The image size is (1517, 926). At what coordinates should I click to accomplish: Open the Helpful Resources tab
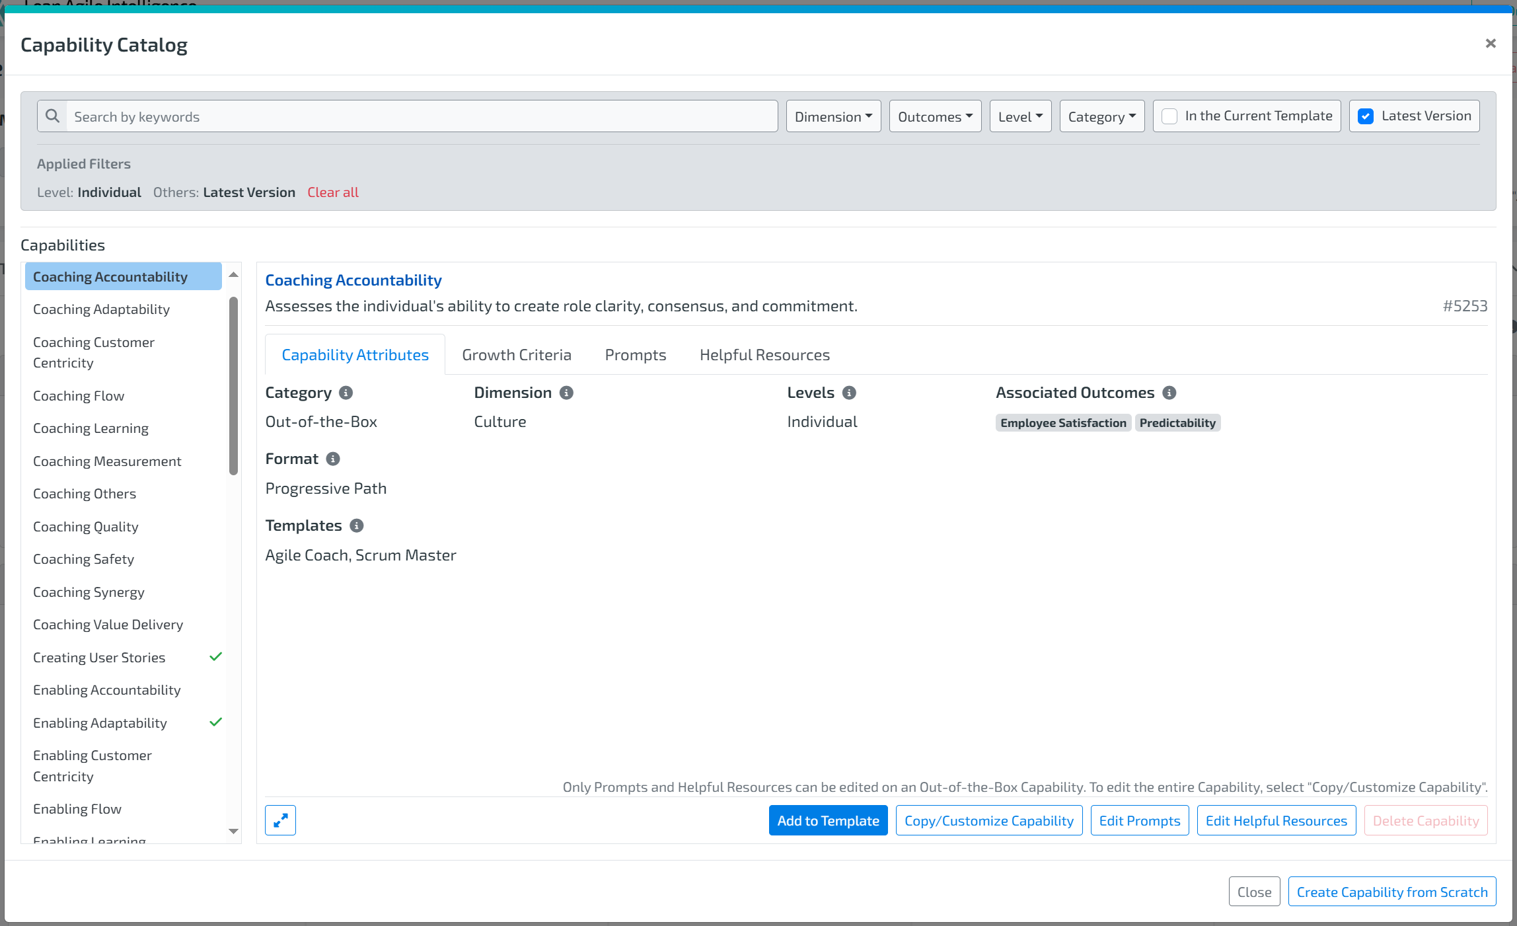click(764, 355)
